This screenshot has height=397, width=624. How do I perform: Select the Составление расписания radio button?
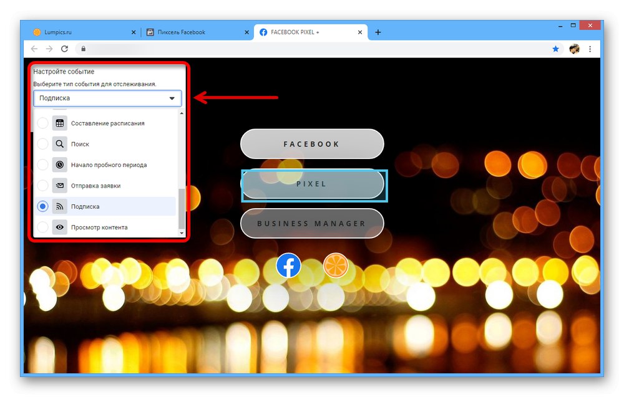42,123
